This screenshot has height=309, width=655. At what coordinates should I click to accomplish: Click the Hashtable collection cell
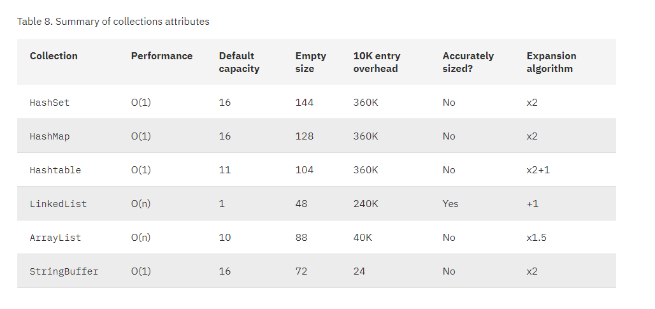[x=55, y=170]
